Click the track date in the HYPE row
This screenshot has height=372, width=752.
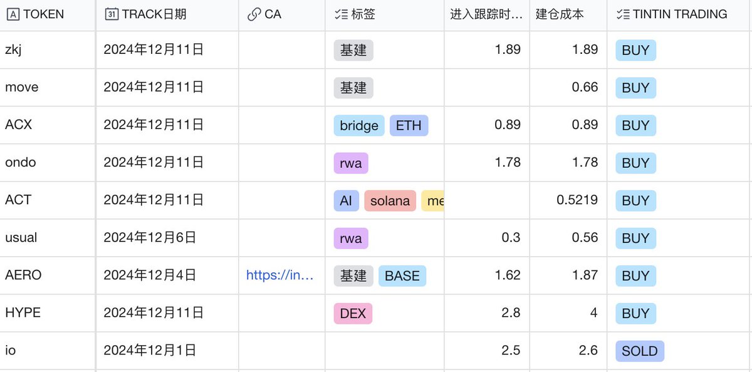(154, 313)
